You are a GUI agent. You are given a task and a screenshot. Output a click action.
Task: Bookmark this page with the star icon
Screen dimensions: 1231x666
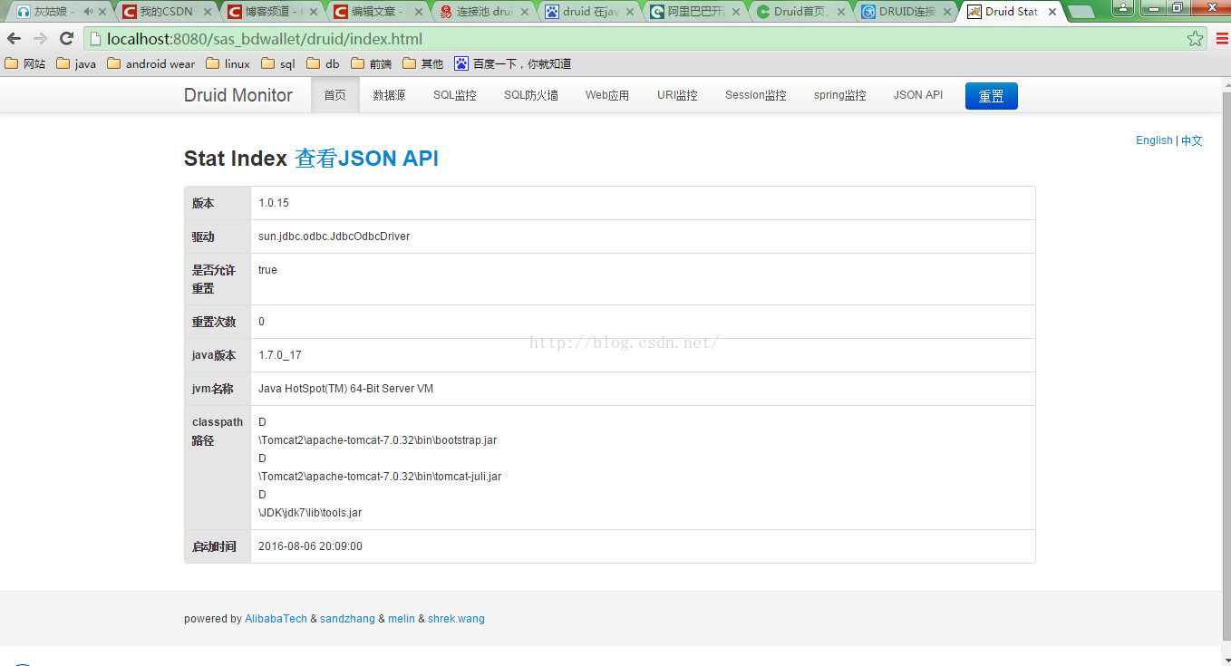click(1196, 39)
